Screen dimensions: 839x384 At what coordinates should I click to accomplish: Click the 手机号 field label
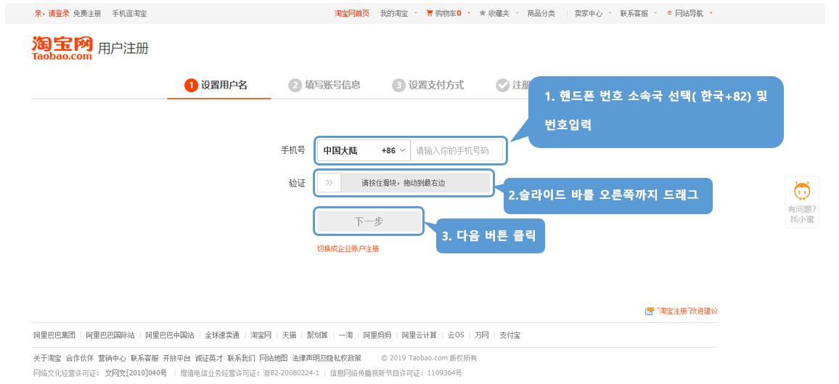293,150
